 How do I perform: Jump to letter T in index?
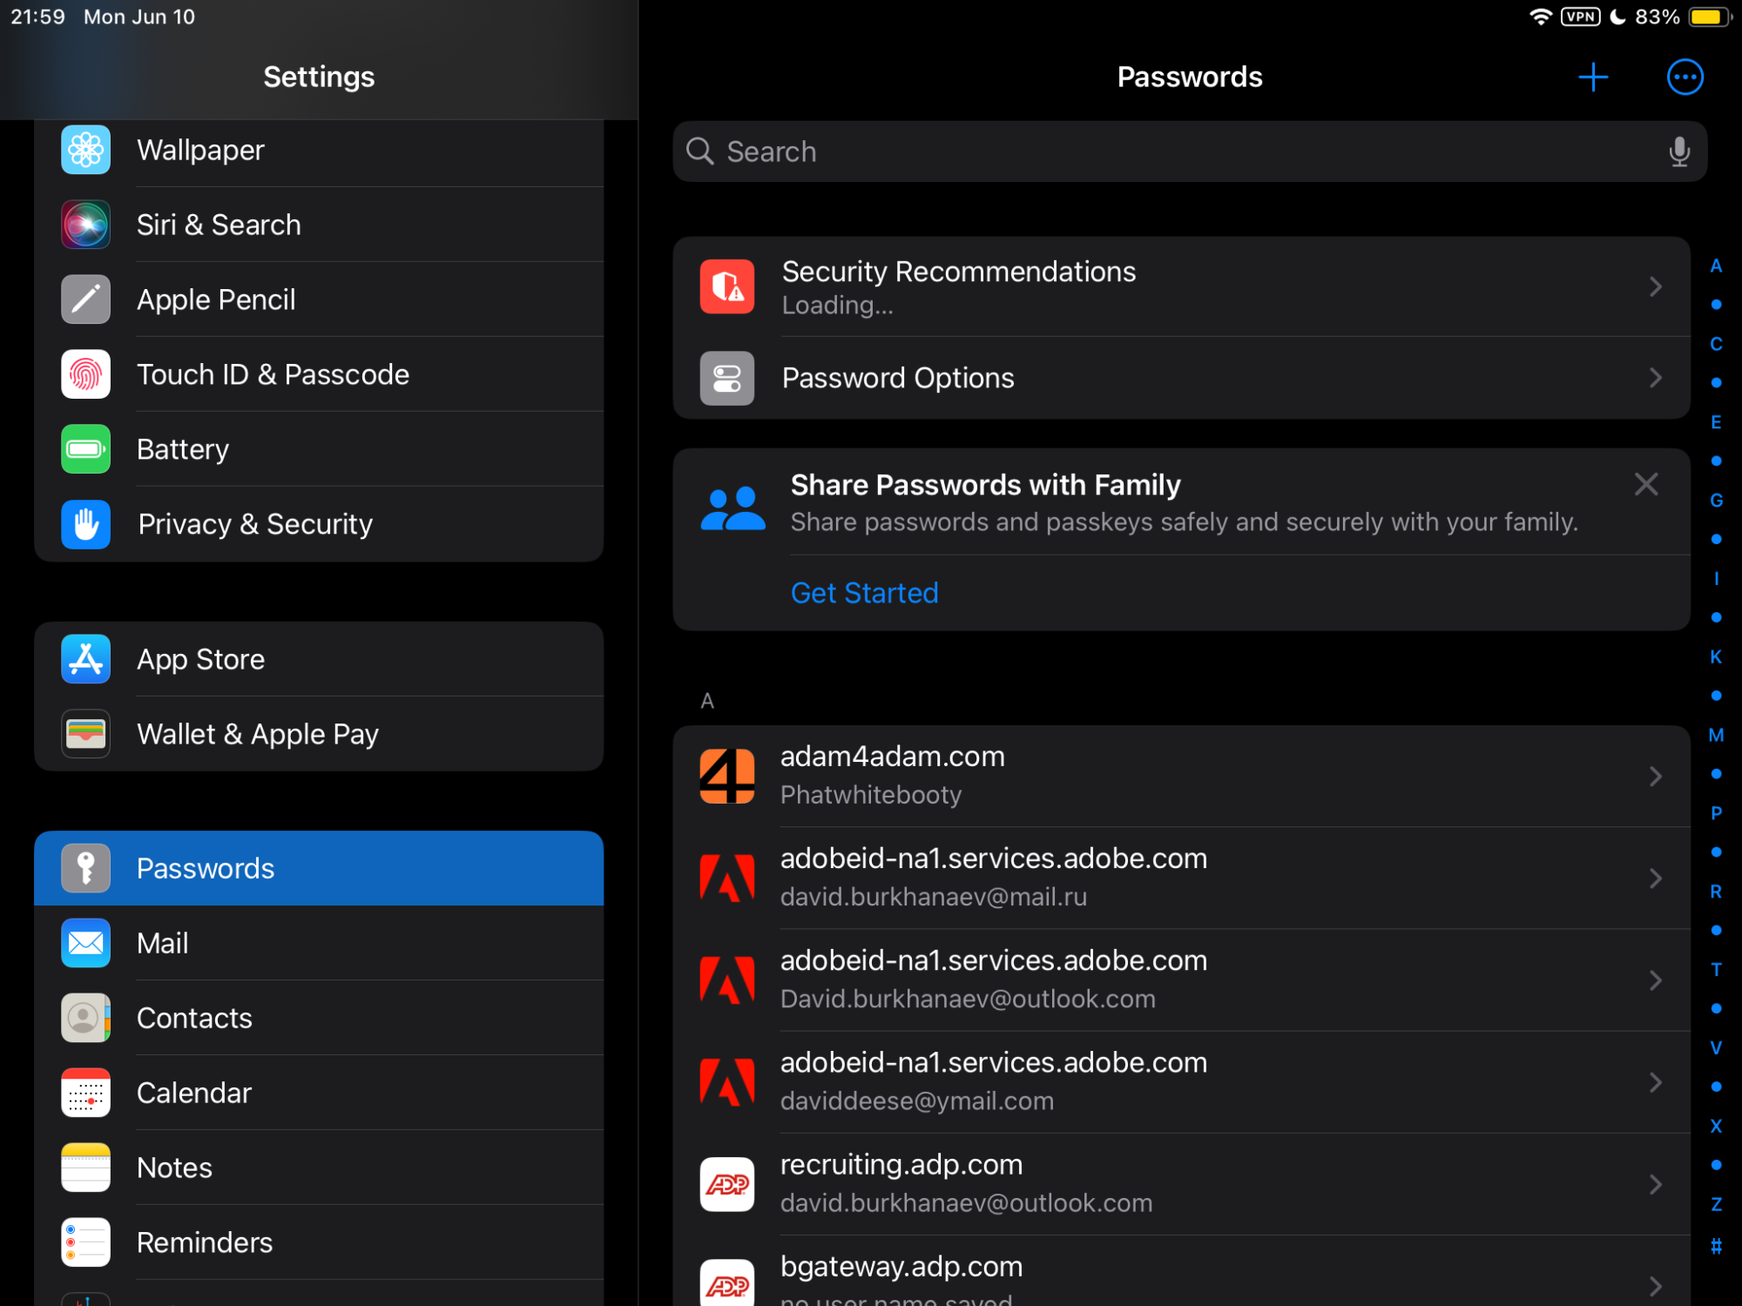[1716, 970]
